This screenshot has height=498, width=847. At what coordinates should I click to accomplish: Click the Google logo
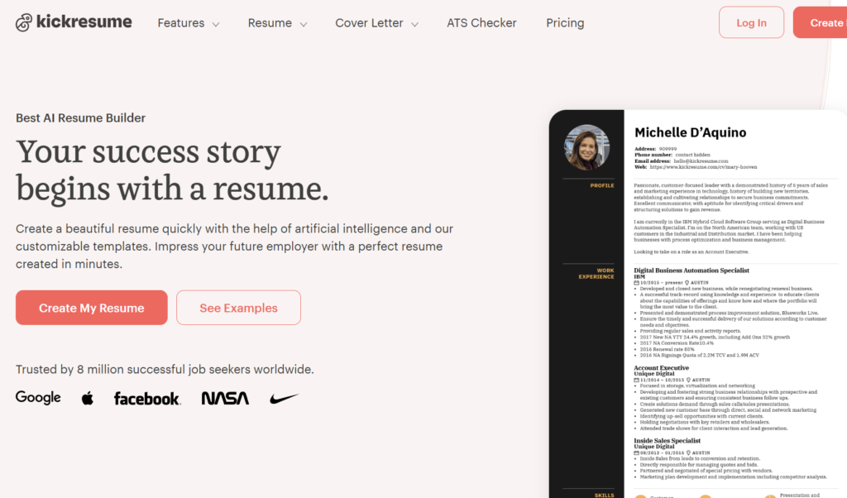[38, 398]
